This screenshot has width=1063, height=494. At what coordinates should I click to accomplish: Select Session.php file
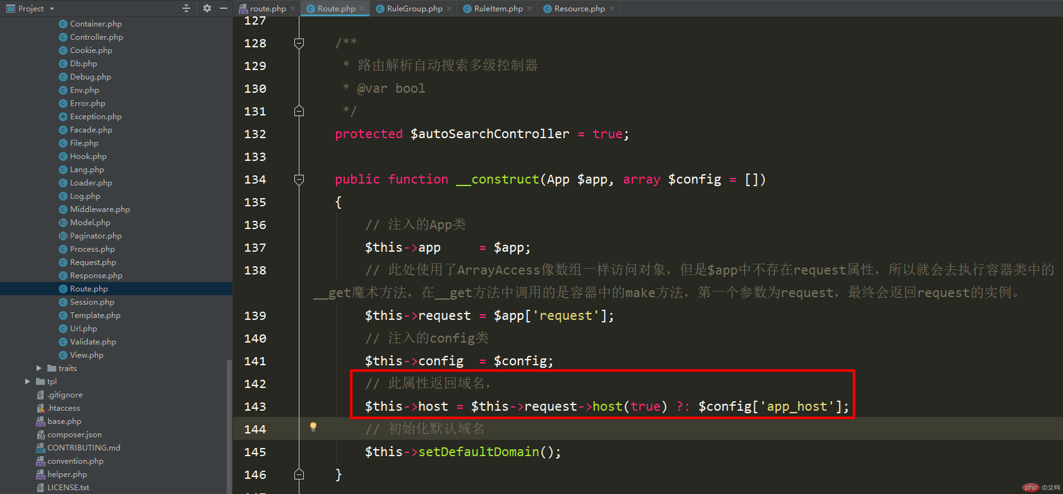[92, 302]
